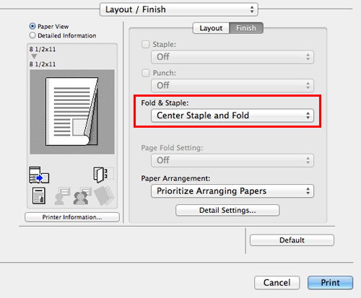Click the two users account track icon
Viewport: 361px width, 298px height.
pos(82,196)
